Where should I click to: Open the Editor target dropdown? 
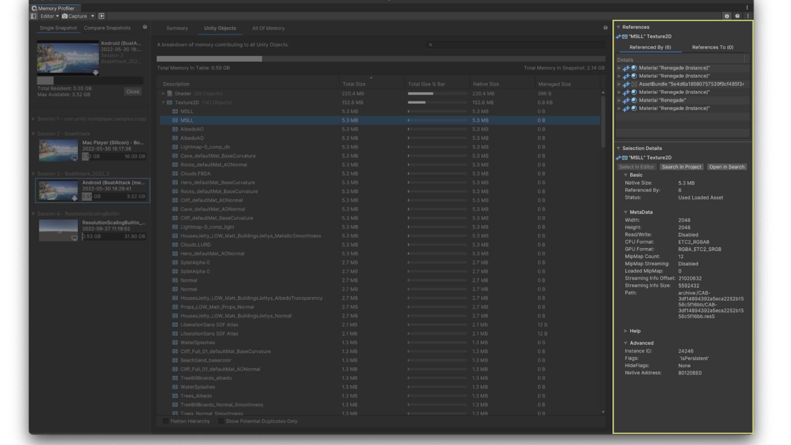[x=49, y=16]
